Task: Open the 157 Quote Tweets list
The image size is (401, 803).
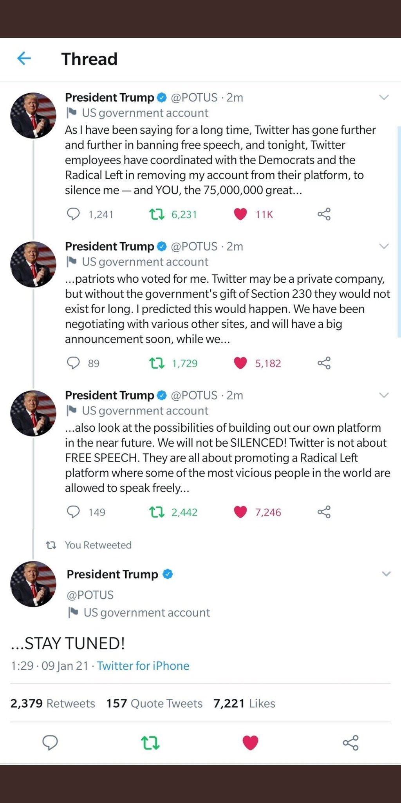Action: click(154, 703)
